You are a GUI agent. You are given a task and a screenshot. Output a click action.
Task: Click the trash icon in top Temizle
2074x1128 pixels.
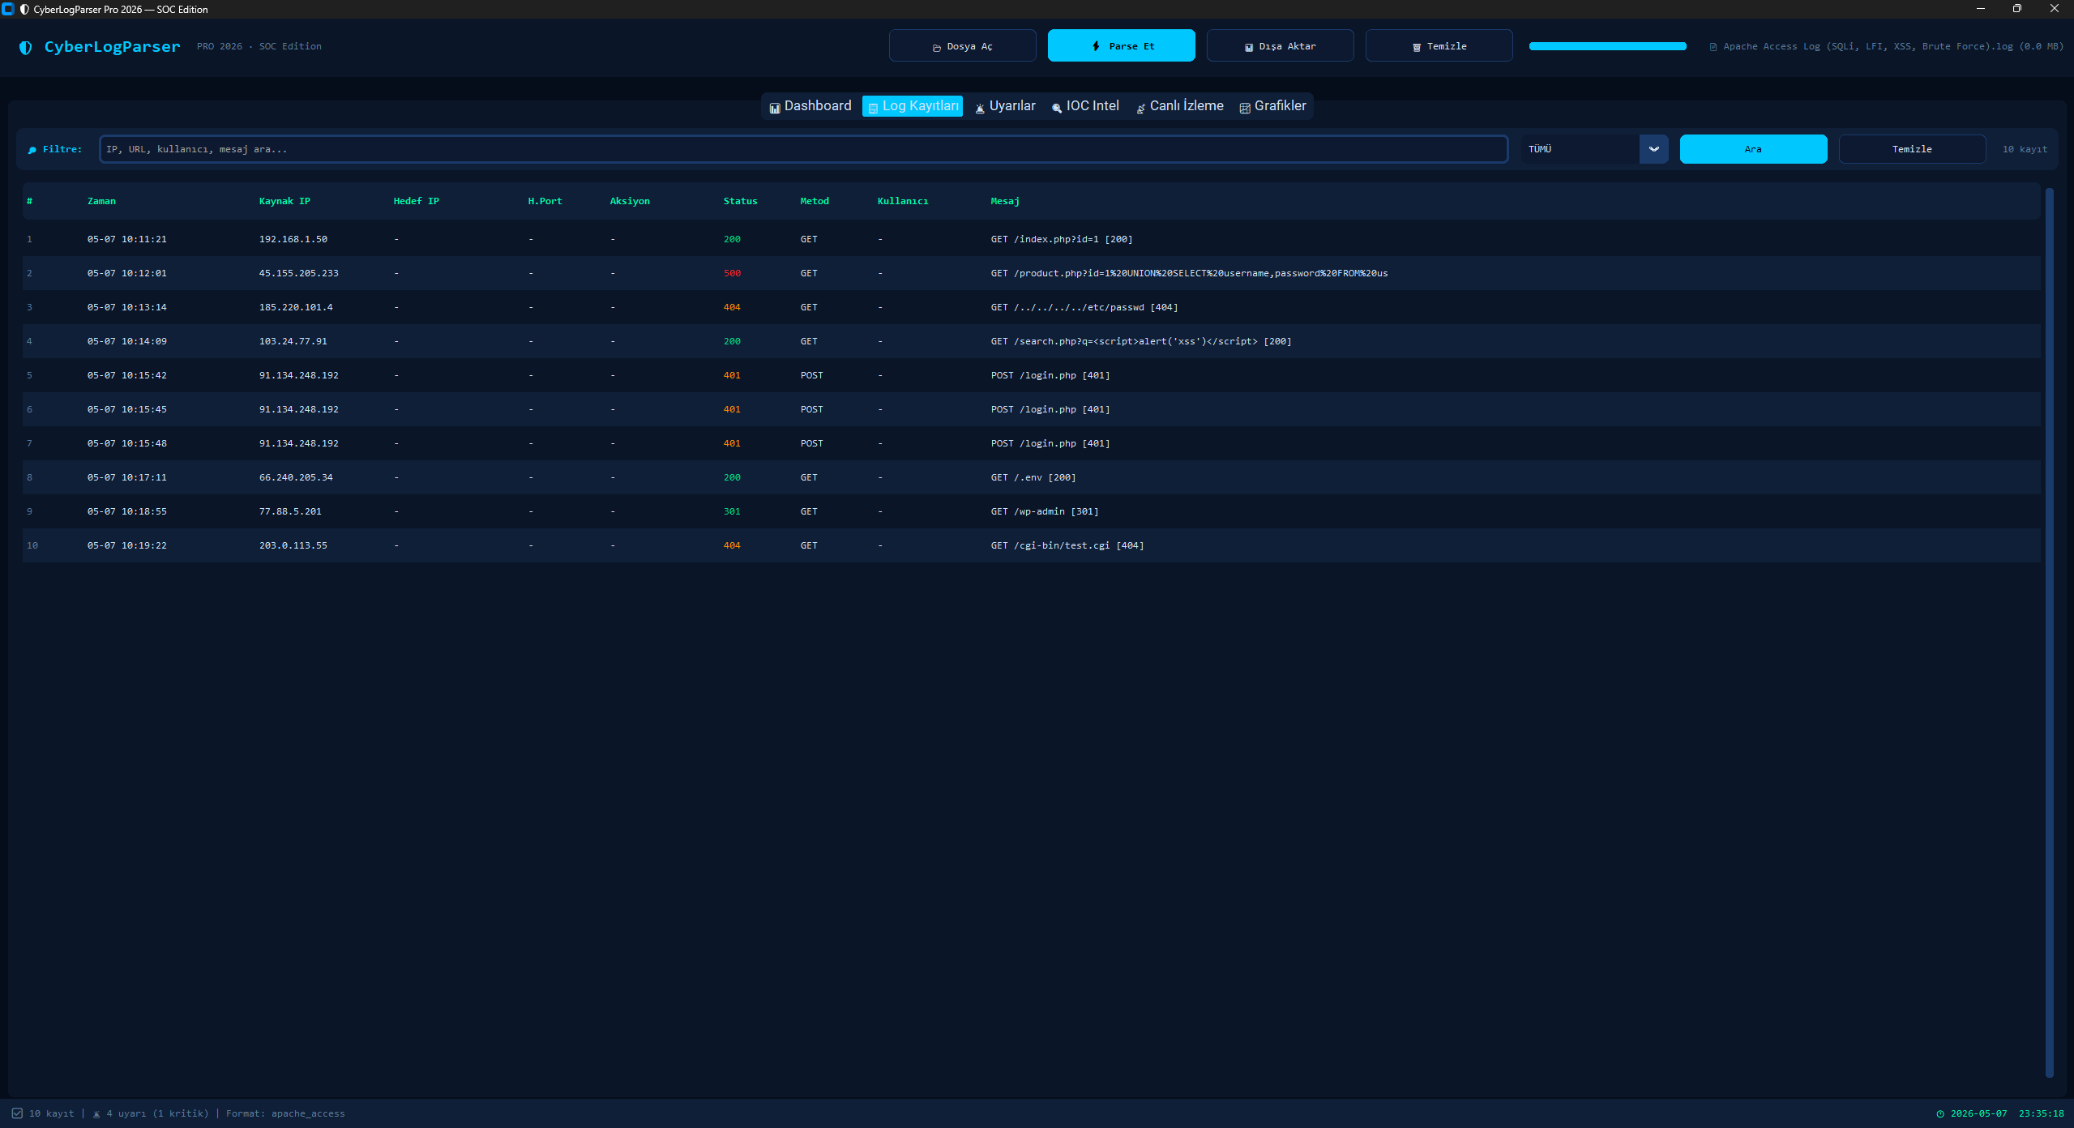pos(1417,47)
